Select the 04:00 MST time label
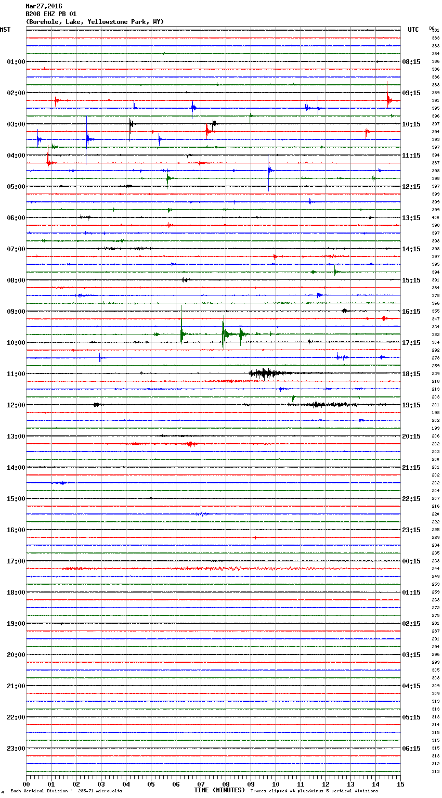 [x=16, y=156]
